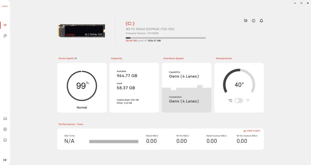The image size is (311, 165).
Task: Click the WD PC SN560 model name text
Action: (150, 29)
